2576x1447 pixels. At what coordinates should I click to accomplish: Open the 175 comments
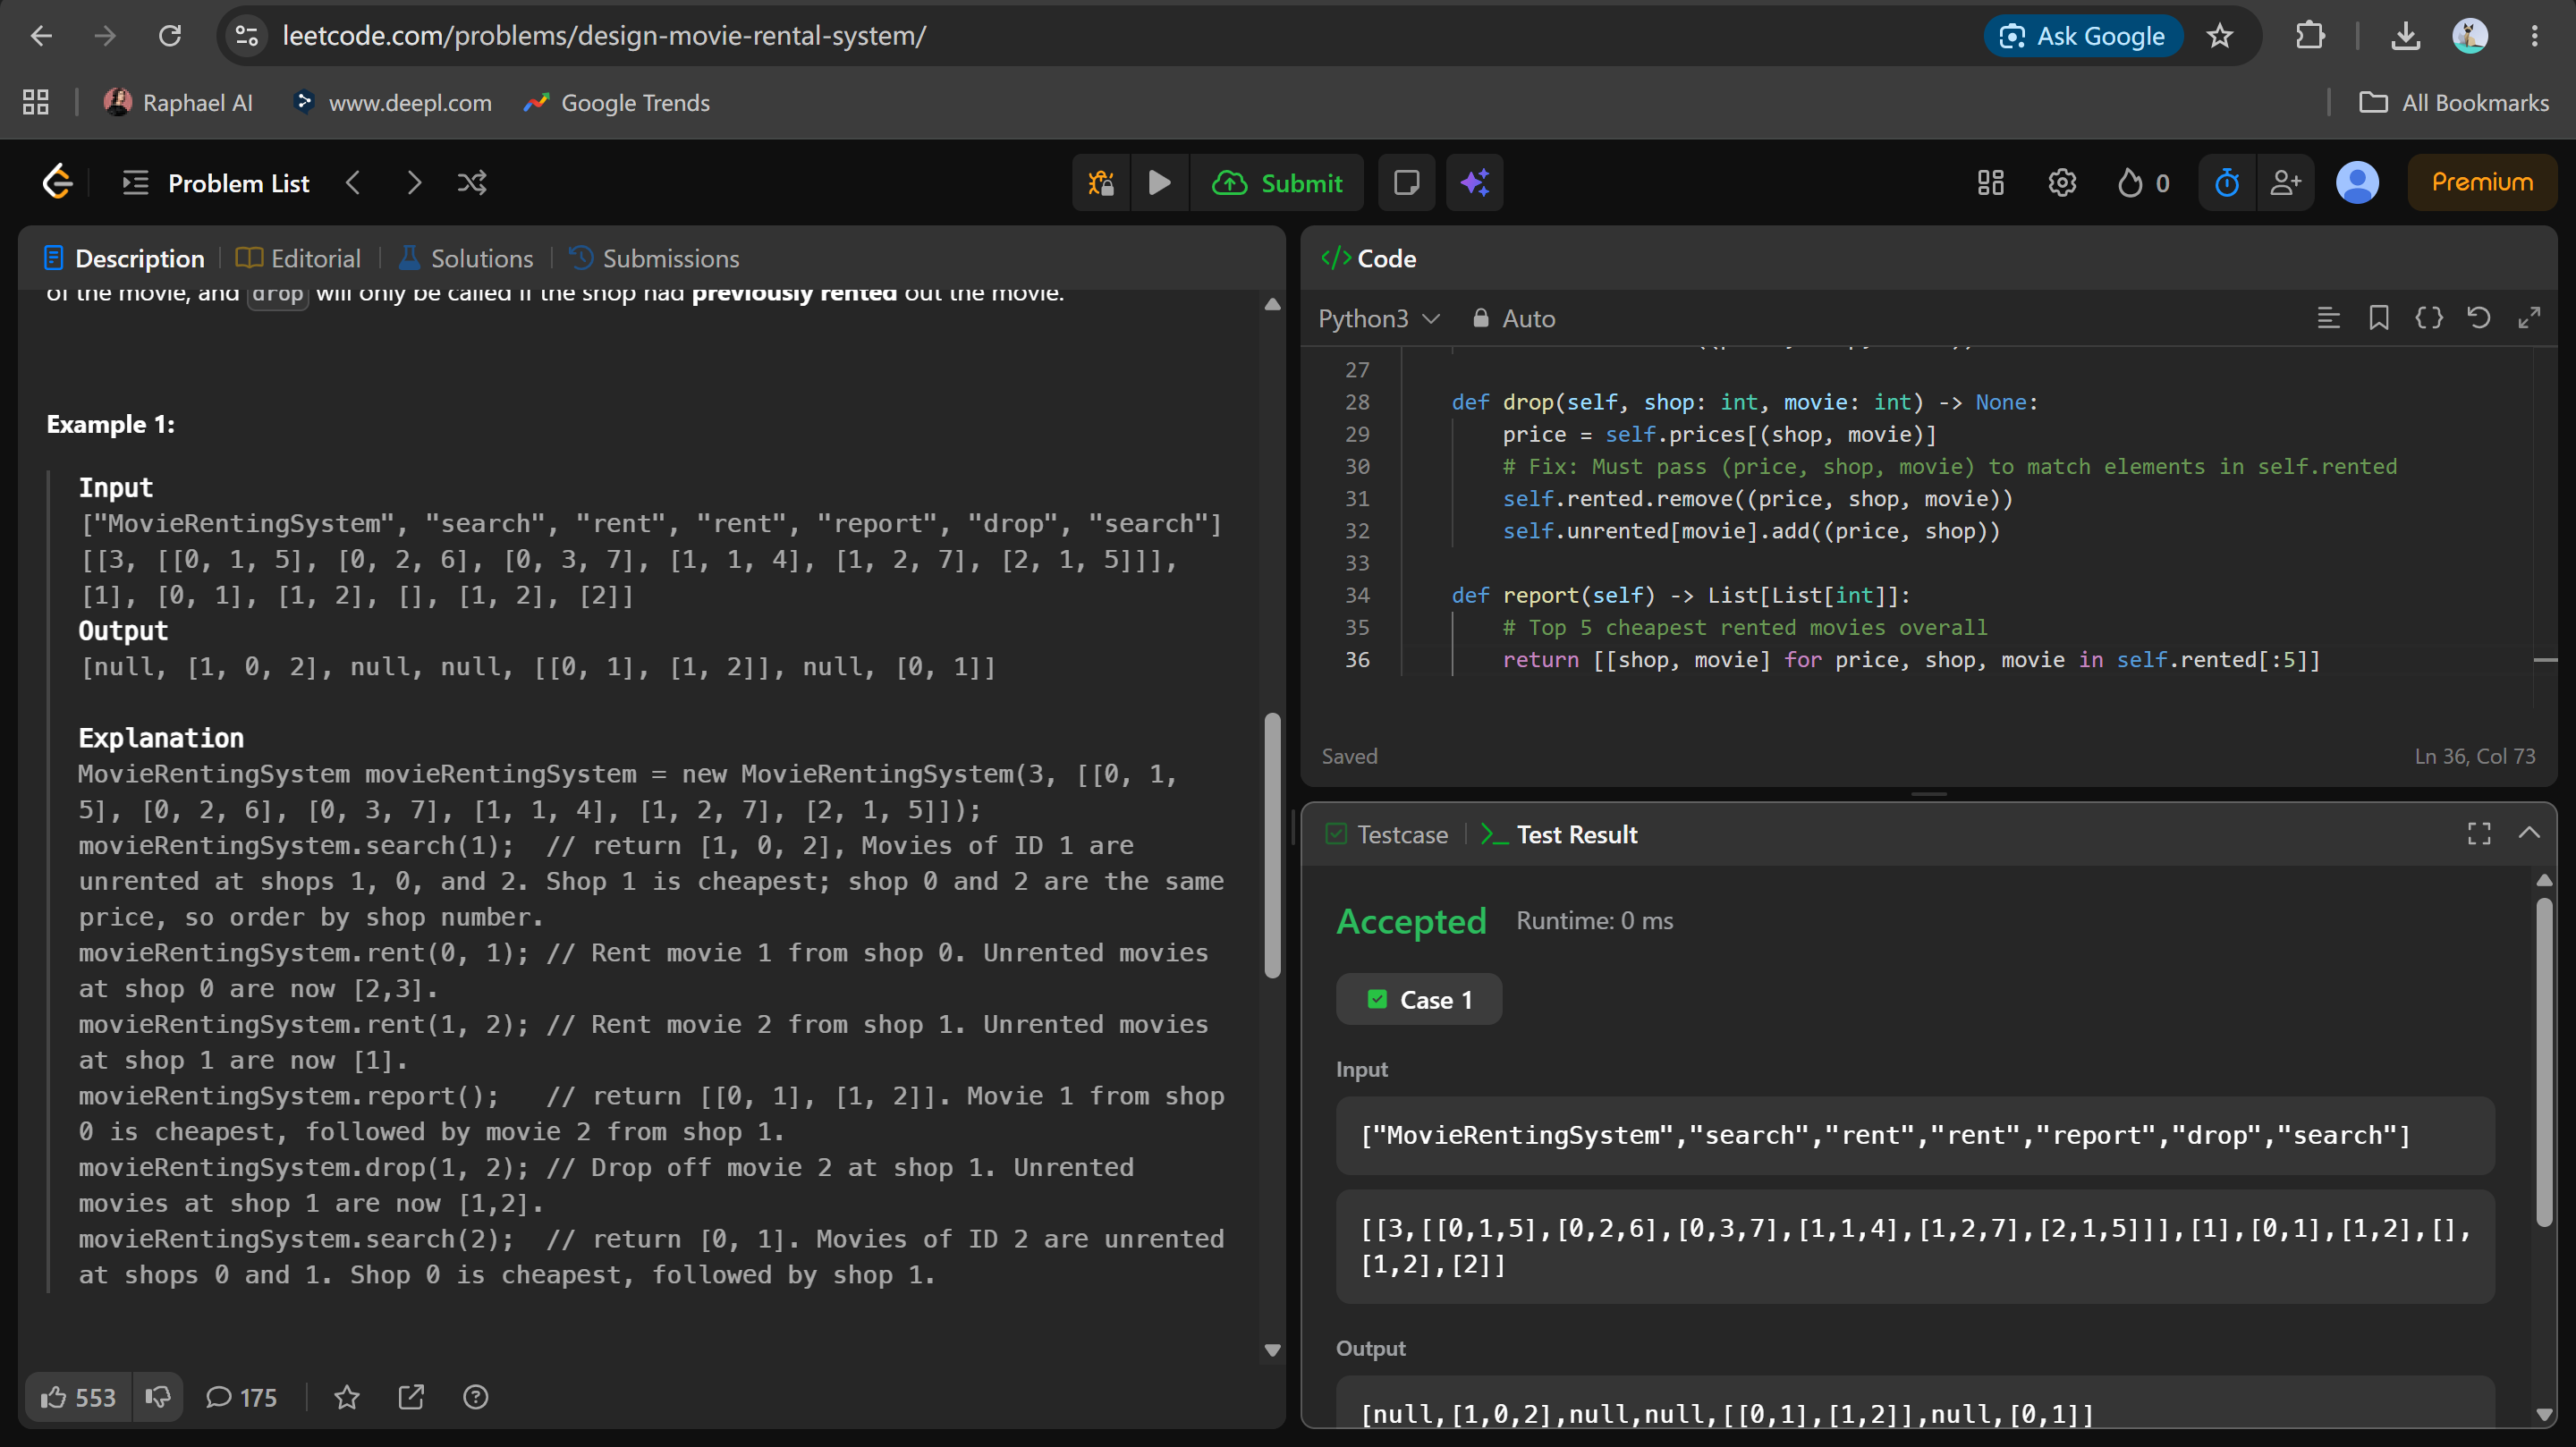(241, 1397)
